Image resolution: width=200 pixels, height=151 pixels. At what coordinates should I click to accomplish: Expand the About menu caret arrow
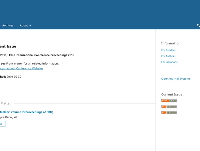click(30, 26)
